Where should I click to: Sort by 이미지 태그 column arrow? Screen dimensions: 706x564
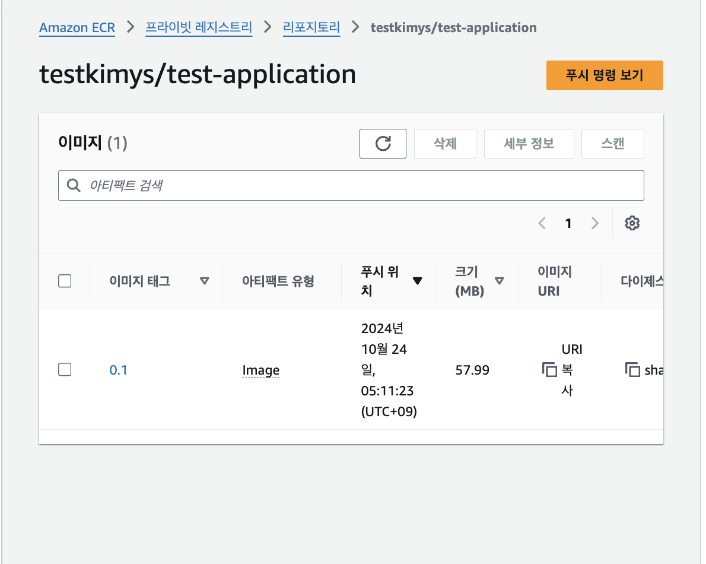pos(205,281)
